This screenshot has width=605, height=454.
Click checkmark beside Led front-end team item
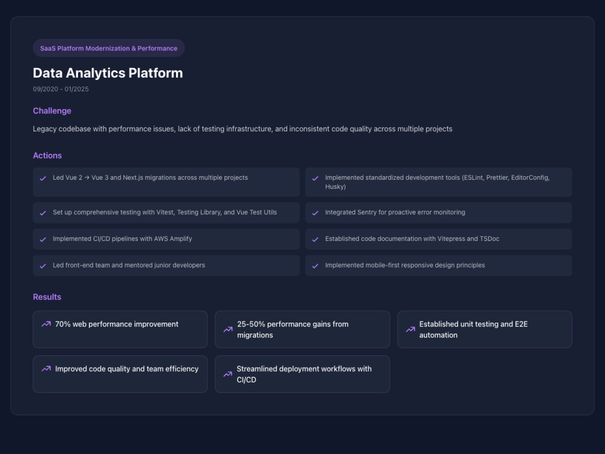point(43,266)
